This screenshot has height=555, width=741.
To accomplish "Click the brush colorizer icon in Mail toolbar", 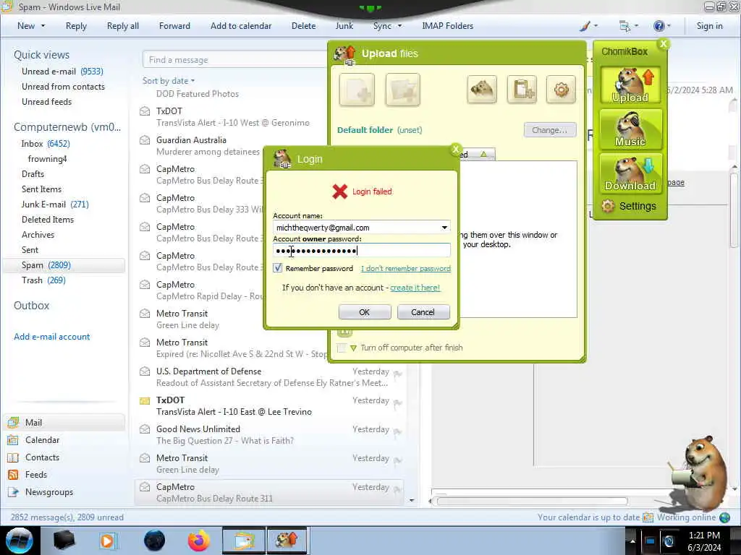I will [x=585, y=27].
